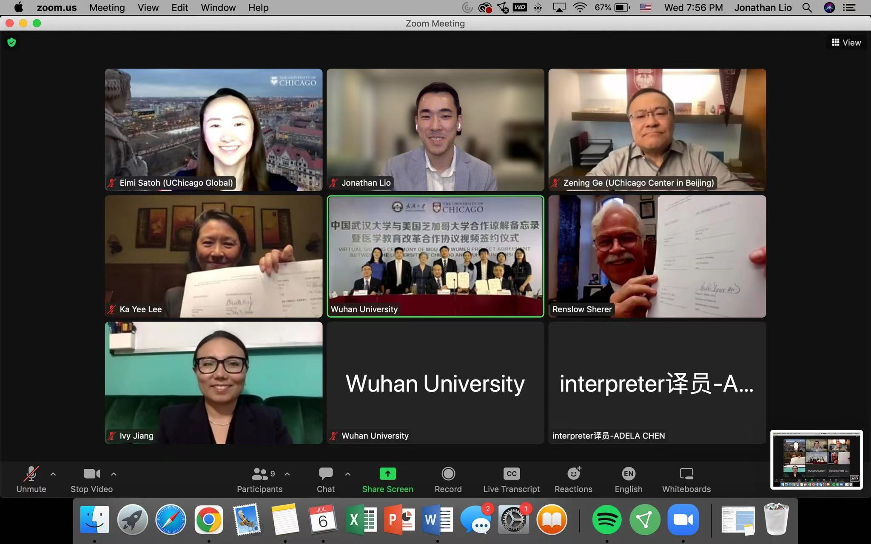This screenshot has height=544, width=871.
Task: Open the Whiteboards tool
Action: coord(686,474)
